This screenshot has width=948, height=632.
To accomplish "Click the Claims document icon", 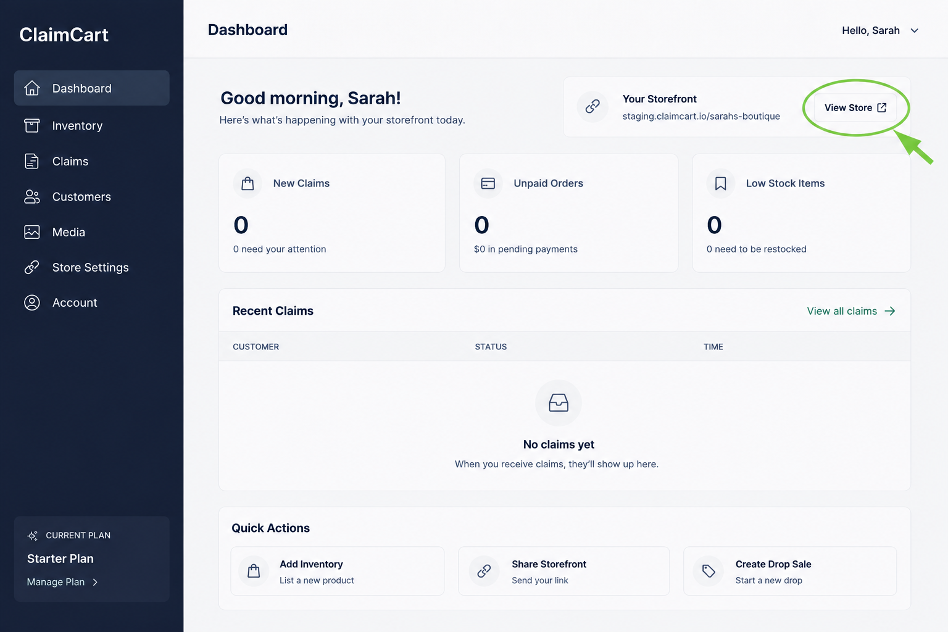I will (32, 161).
